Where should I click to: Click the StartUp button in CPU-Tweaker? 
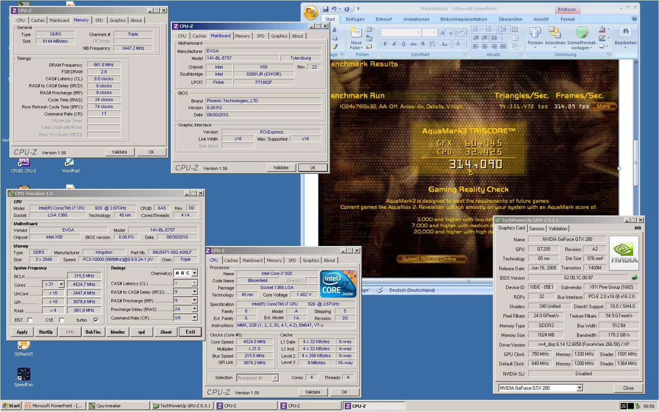pos(46,332)
